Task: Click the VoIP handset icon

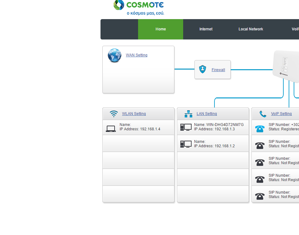Action: pyautogui.click(x=263, y=114)
